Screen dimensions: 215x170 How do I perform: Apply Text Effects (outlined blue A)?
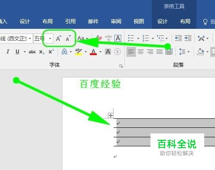click(x=64, y=52)
